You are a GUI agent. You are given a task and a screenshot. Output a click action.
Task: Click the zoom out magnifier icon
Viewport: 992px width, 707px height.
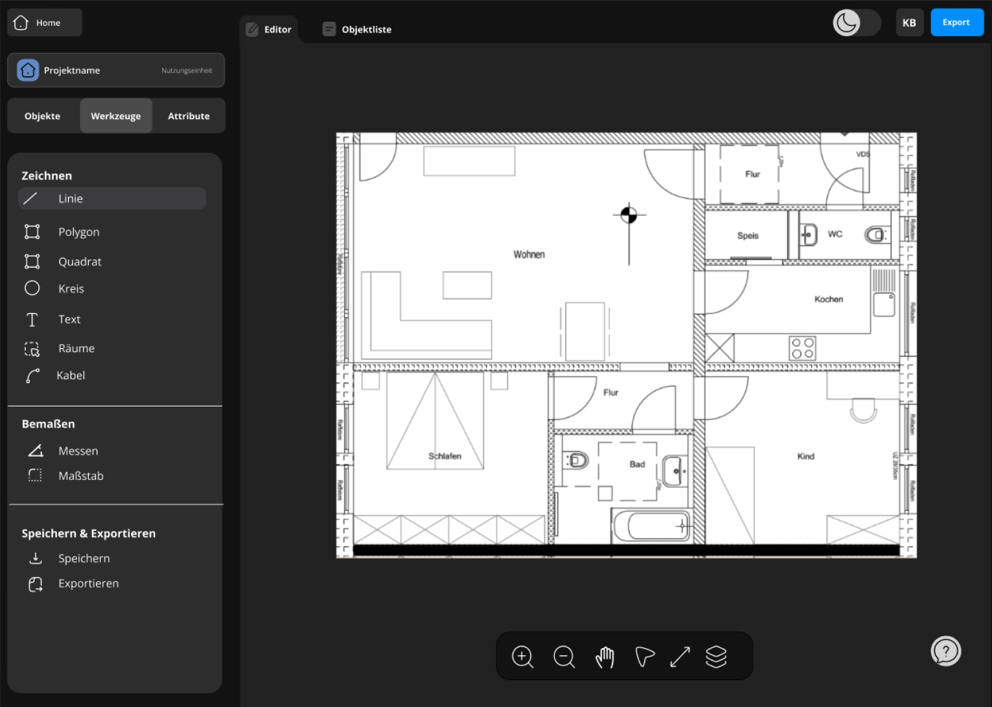coord(564,656)
